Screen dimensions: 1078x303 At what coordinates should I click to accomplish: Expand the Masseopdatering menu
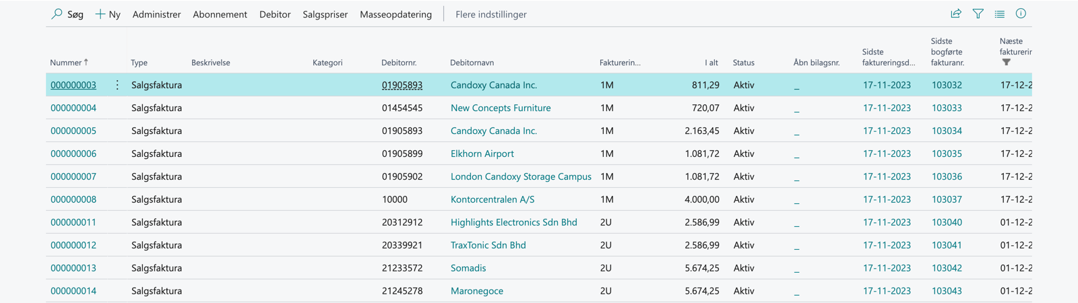point(395,14)
